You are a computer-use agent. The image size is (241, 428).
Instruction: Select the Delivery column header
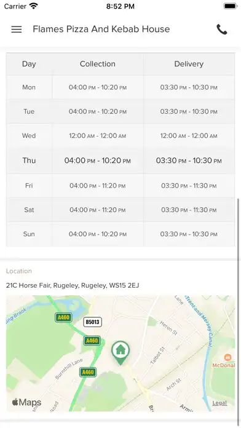pyautogui.click(x=189, y=64)
